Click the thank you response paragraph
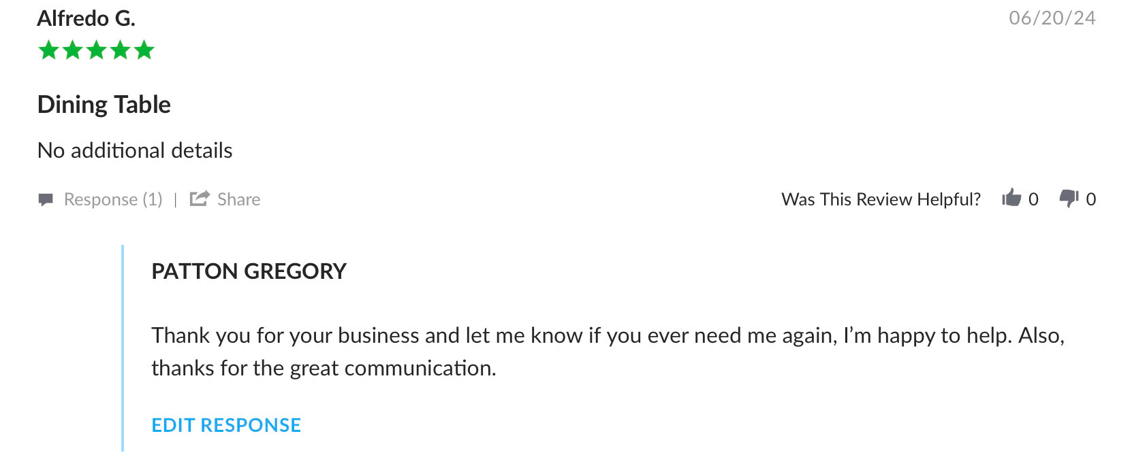This screenshot has width=1132, height=472. coord(607,351)
